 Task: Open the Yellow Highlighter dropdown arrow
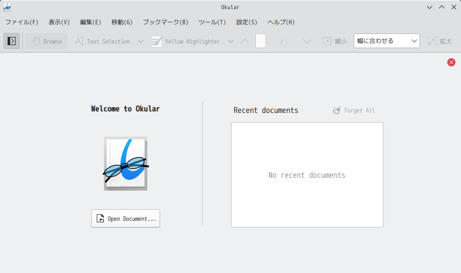click(231, 41)
